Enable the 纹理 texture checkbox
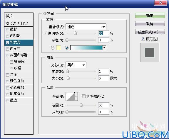The image size is (169, 139). [x=11, y=68]
